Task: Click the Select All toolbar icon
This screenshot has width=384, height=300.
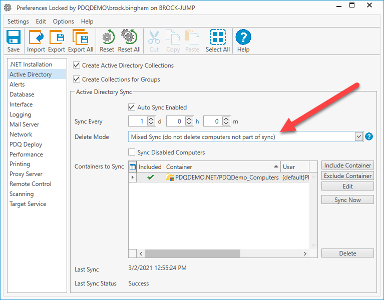Action: pos(218,37)
